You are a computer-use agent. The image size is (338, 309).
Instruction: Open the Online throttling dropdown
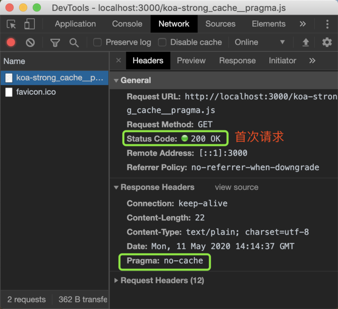click(x=260, y=42)
